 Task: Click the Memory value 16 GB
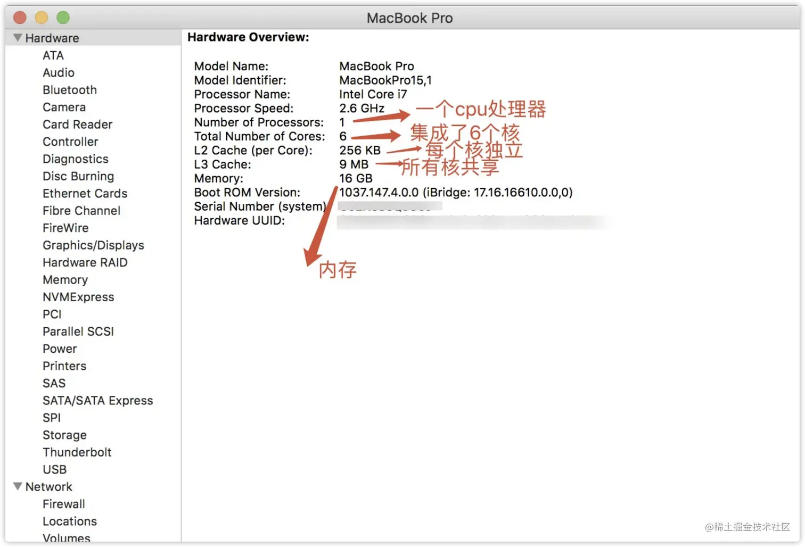(356, 178)
